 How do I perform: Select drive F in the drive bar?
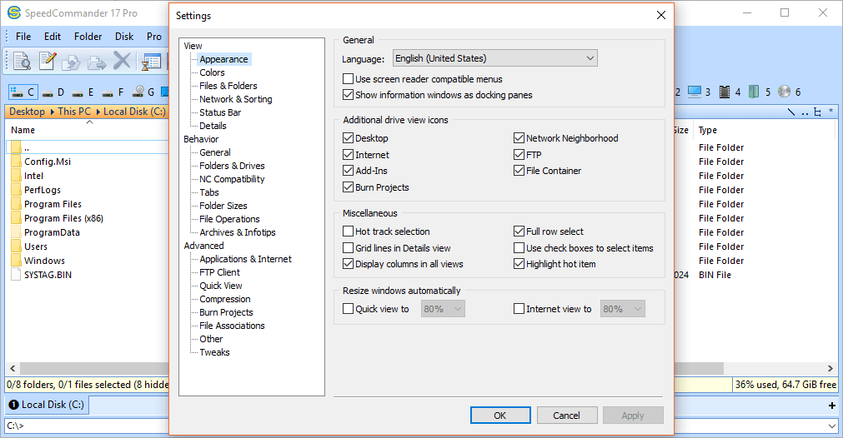tap(113, 92)
